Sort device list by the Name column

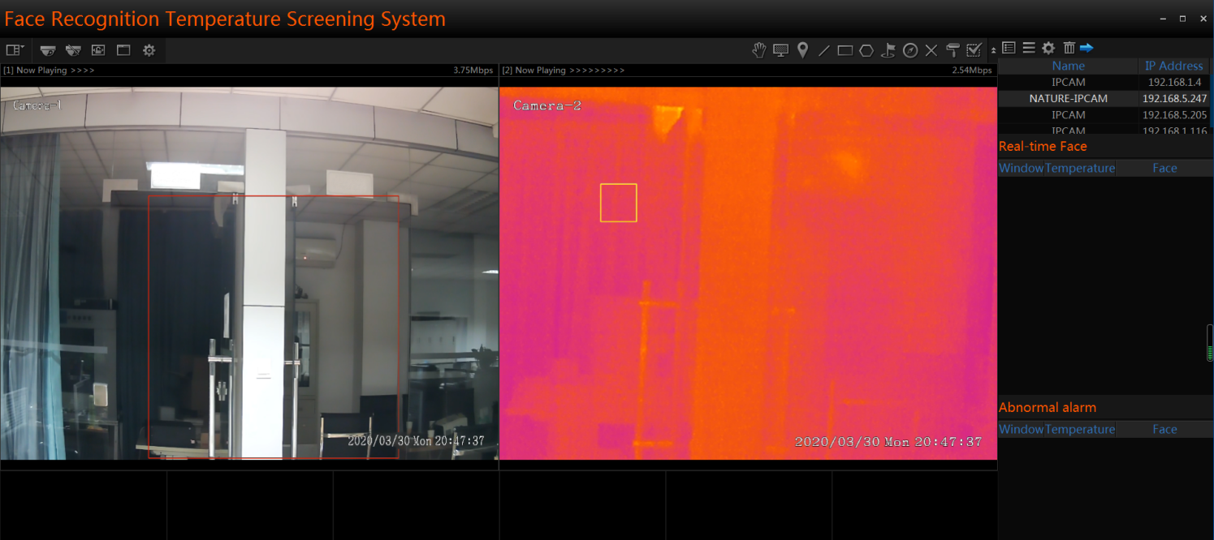[x=1068, y=66]
